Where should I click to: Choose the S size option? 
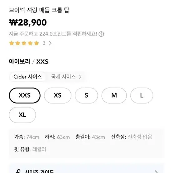[86, 95]
